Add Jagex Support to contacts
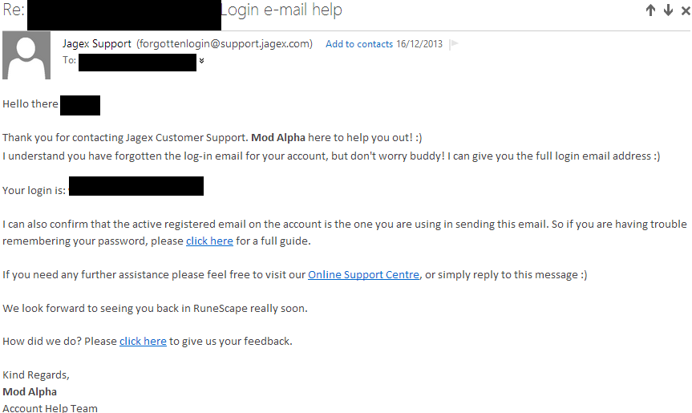692x413 pixels. point(358,44)
